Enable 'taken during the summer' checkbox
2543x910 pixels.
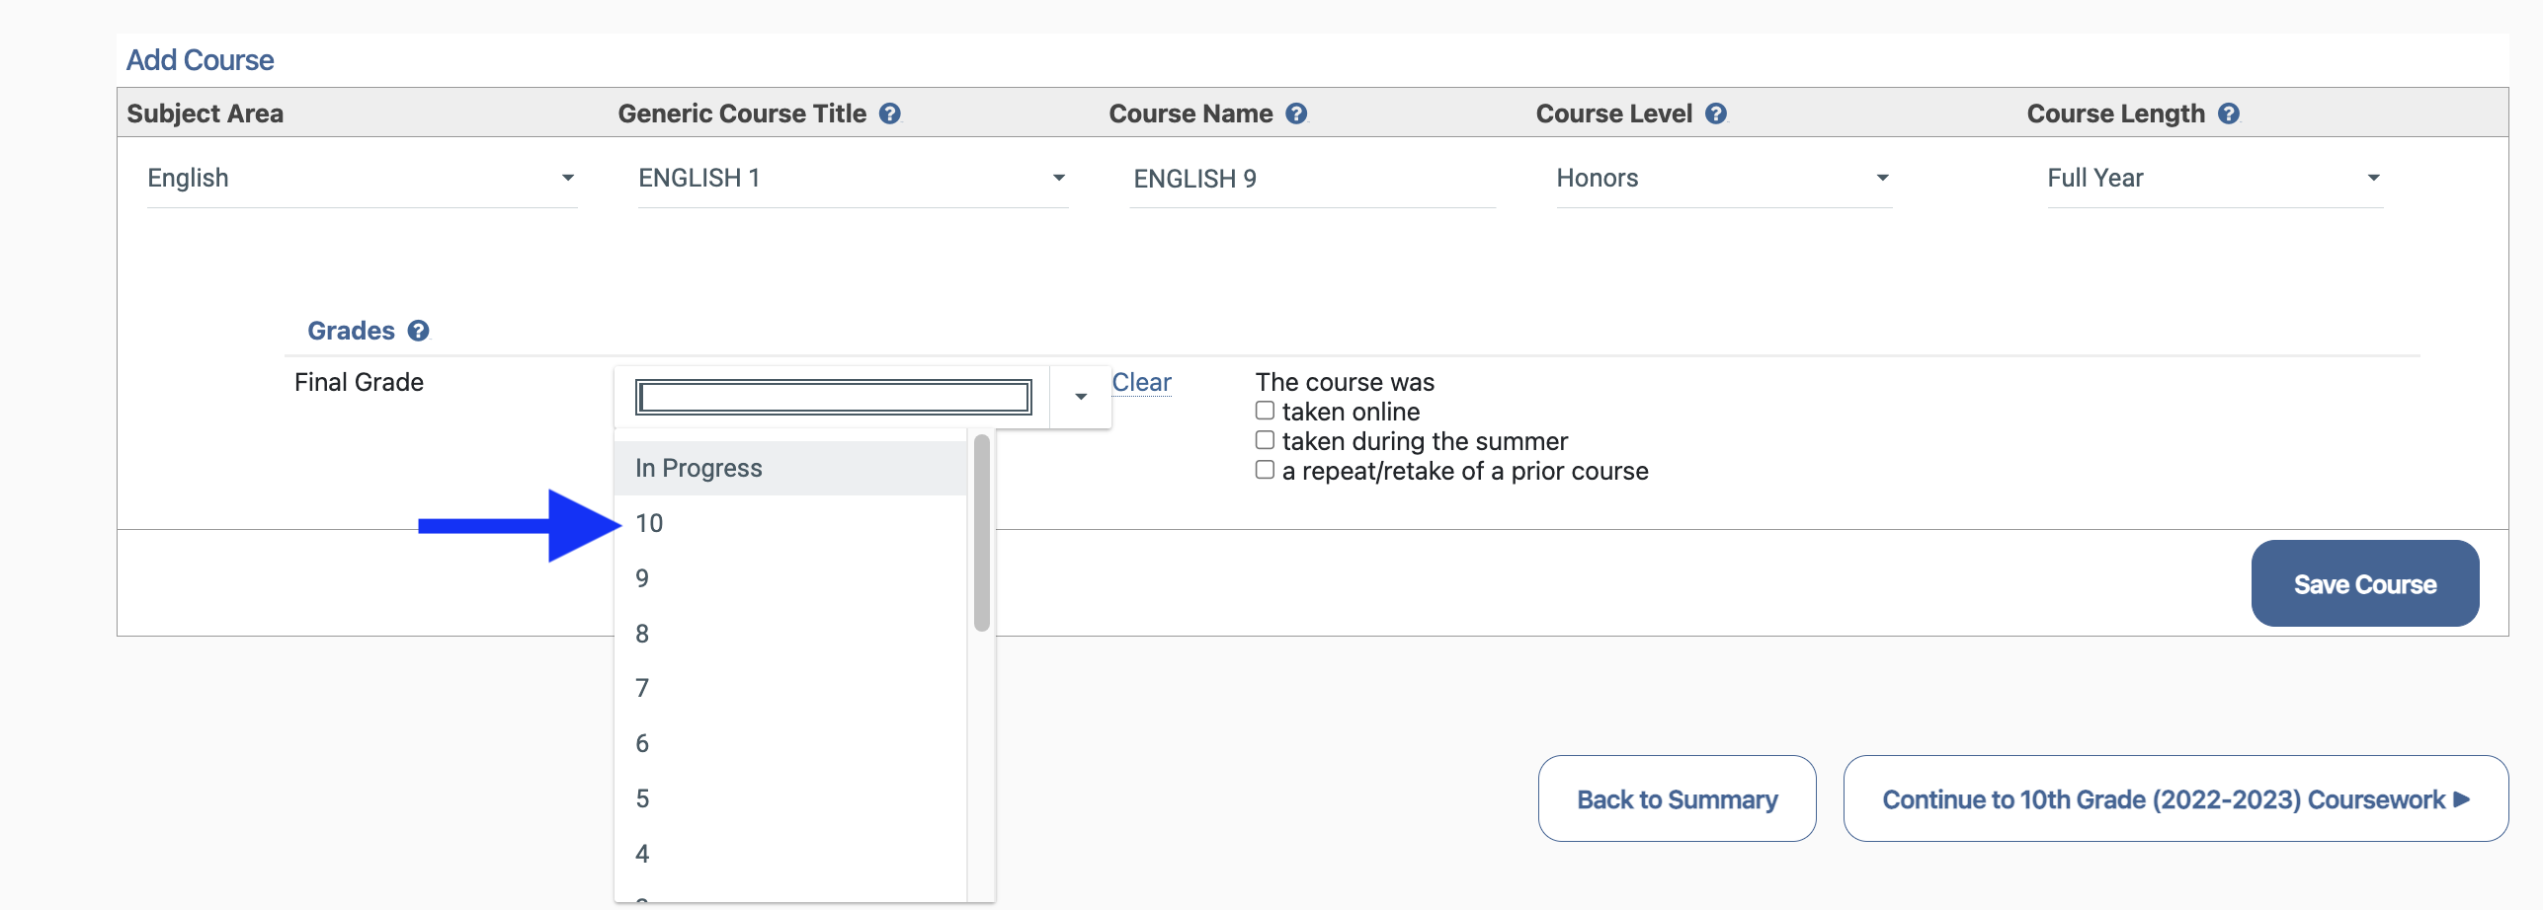1265,440
